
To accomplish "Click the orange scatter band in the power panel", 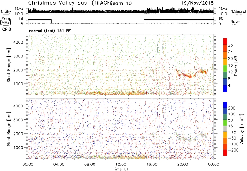I will 191,73.
